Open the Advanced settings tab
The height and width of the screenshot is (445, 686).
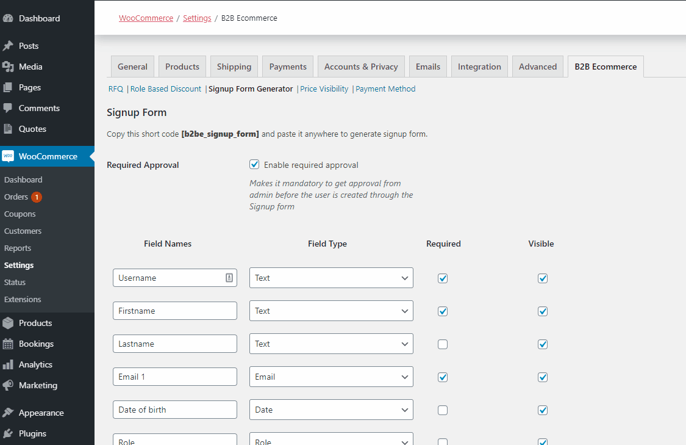click(x=538, y=67)
